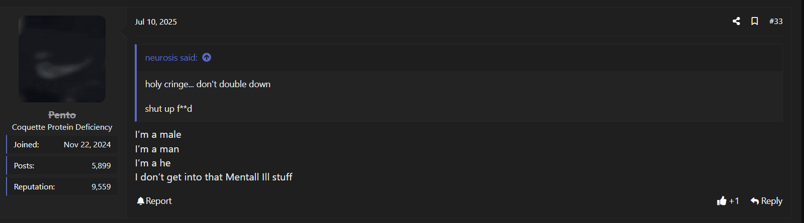Bookmark post #33 with the bookmark icon
Viewport: 804px width, 223px height.
point(755,21)
